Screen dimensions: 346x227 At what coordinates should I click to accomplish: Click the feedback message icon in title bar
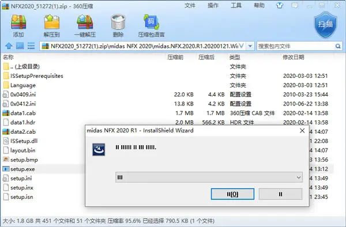[295, 5]
